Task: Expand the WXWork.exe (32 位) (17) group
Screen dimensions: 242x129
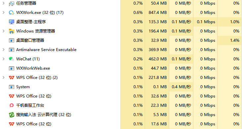Action: point(4,13)
